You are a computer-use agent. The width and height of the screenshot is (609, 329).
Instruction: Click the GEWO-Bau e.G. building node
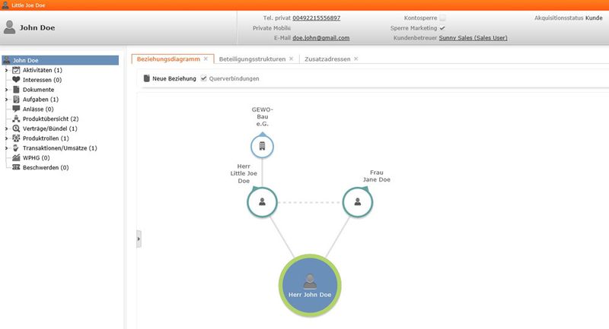(x=262, y=147)
